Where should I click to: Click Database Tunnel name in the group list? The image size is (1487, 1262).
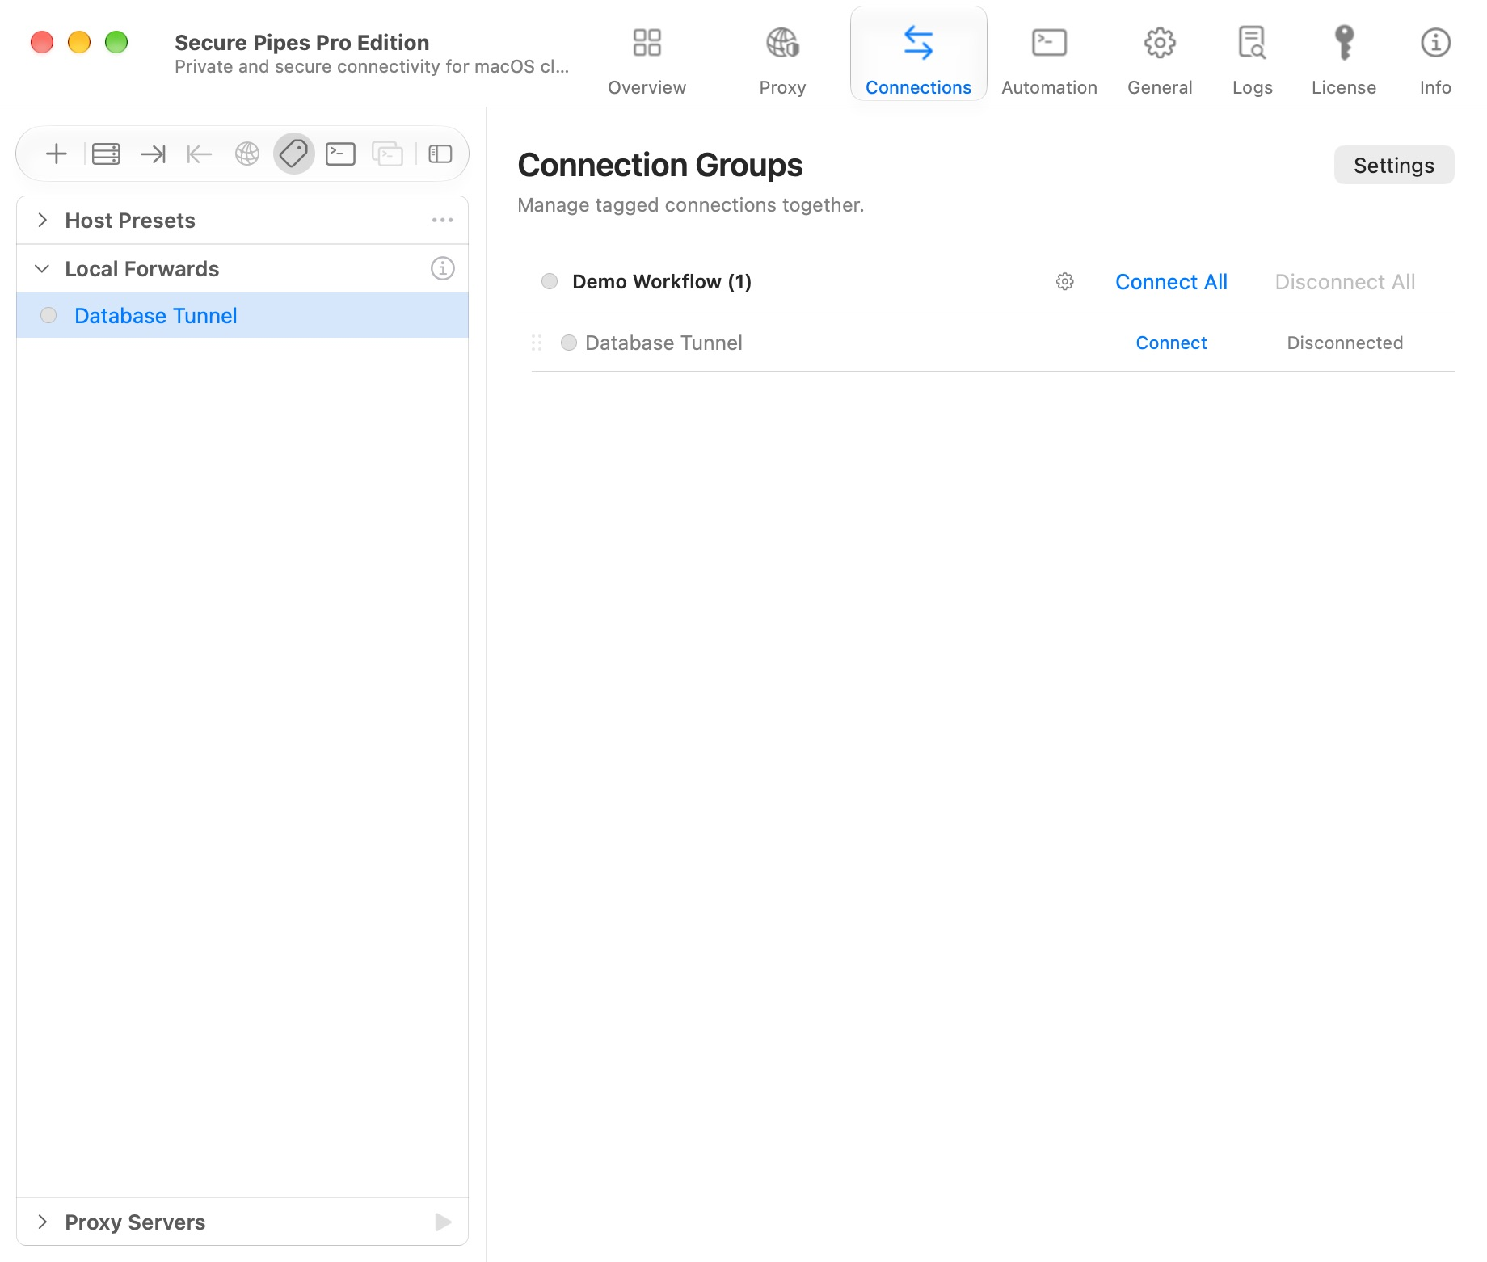[663, 343]
